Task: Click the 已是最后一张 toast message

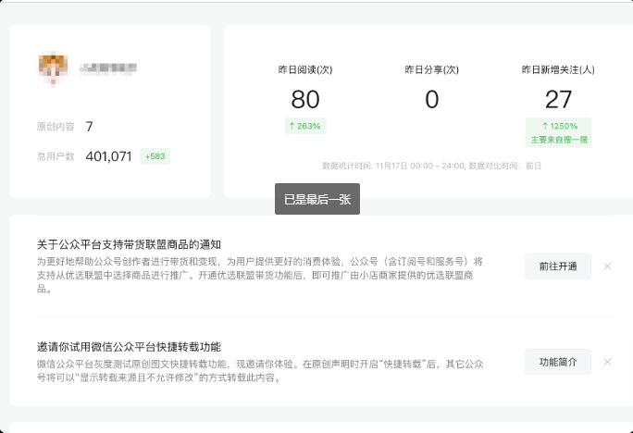Action: tap(317, 199)
